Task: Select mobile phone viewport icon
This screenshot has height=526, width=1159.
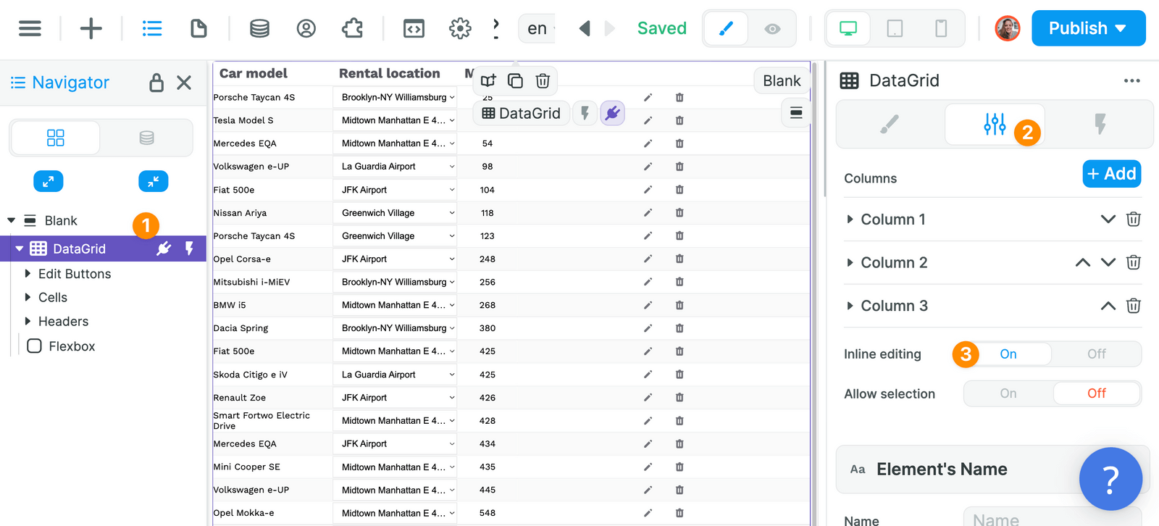Action: [941, 28]
